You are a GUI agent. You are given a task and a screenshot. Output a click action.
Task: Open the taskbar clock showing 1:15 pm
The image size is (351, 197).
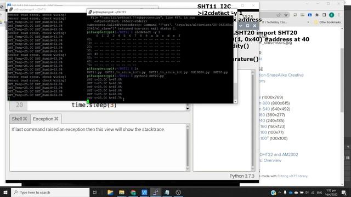coord(331,192)
